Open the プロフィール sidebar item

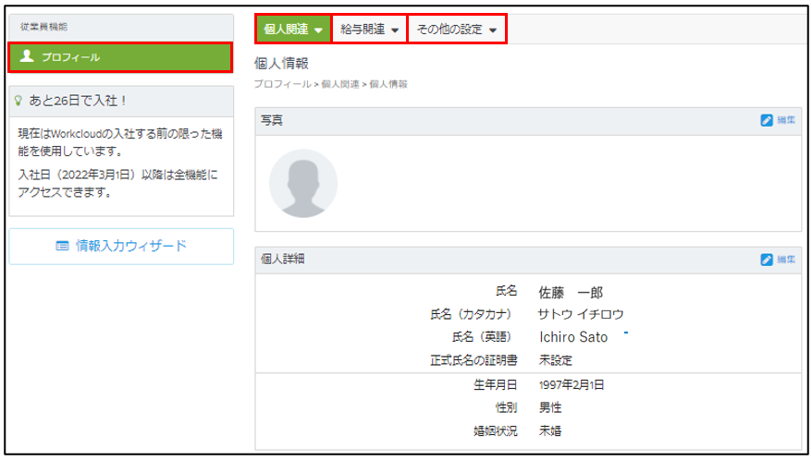pos(120,57)
